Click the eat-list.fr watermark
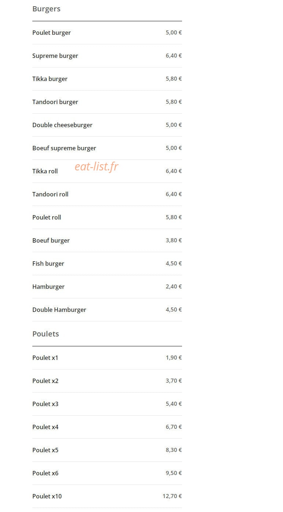 click(97, 166)
